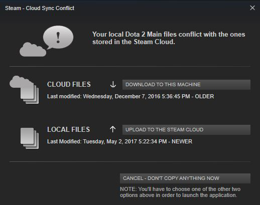Click the Cloud Files cloud-and-pages icon

24,90
